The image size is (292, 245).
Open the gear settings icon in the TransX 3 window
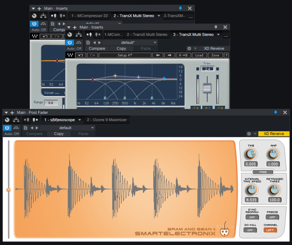coord(189,48)
